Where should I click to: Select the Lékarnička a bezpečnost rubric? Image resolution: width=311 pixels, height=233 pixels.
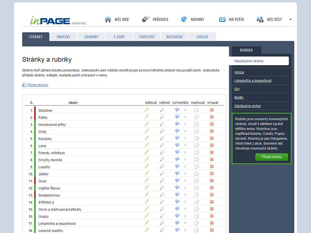253,80
